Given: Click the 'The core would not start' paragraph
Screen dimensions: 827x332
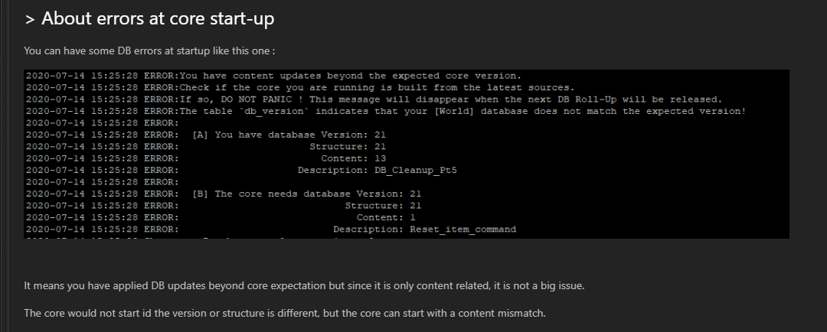Looking at the screenshot, I should (285, 313).
